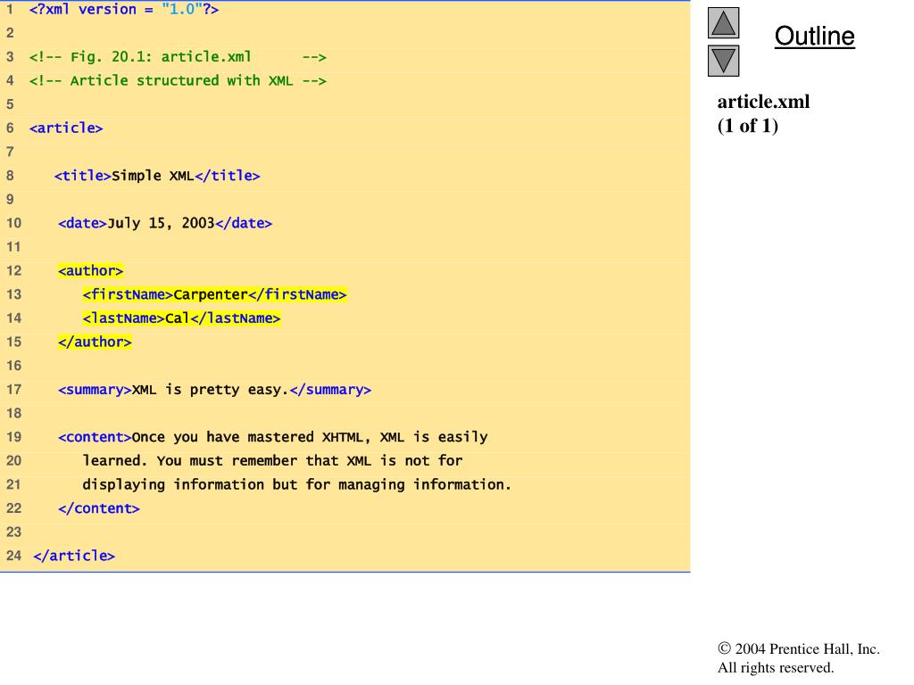
Task: Click the '(1 of 1)' page indicator
Action: [748, 126]
